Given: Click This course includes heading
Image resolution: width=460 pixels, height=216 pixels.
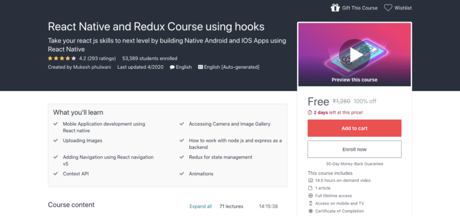Looking at the screenshot, I should coord(330,173).
